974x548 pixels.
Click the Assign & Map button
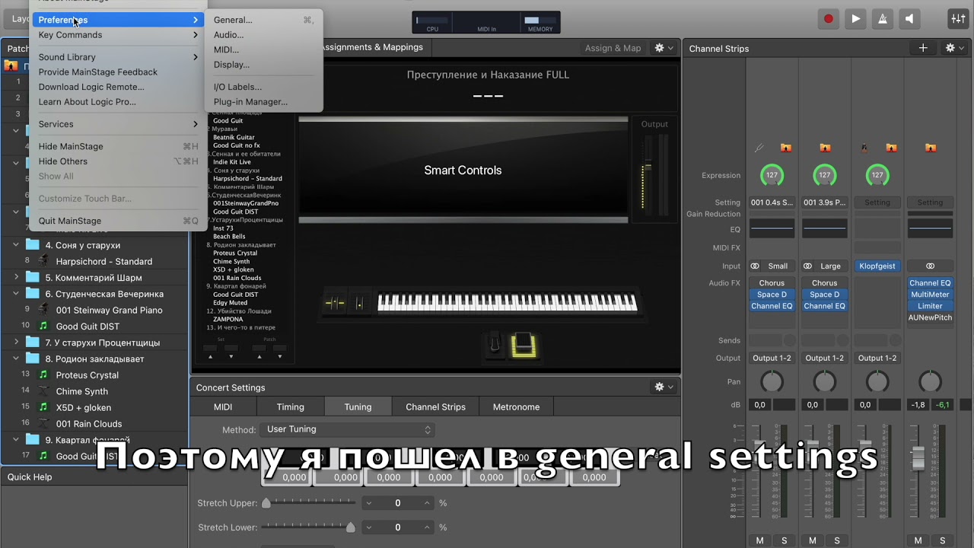(613, 48)
